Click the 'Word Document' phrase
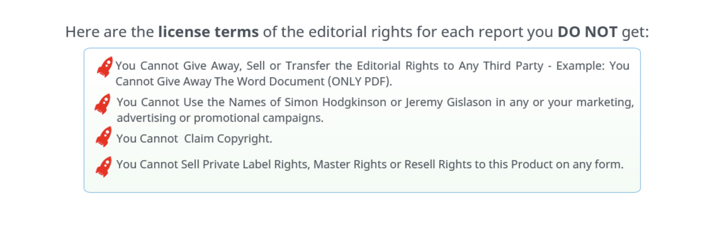722x238 pixels. point(280,81)
